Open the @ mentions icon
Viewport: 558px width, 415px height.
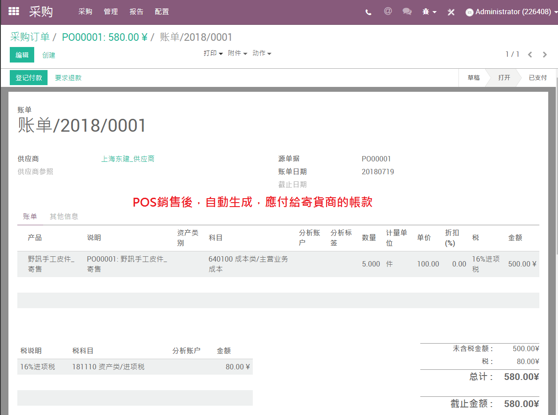point(388,12)
